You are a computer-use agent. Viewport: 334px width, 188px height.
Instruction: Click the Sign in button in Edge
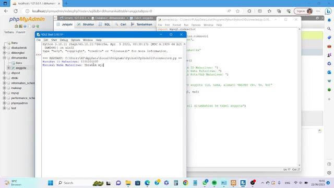[303, 11]
